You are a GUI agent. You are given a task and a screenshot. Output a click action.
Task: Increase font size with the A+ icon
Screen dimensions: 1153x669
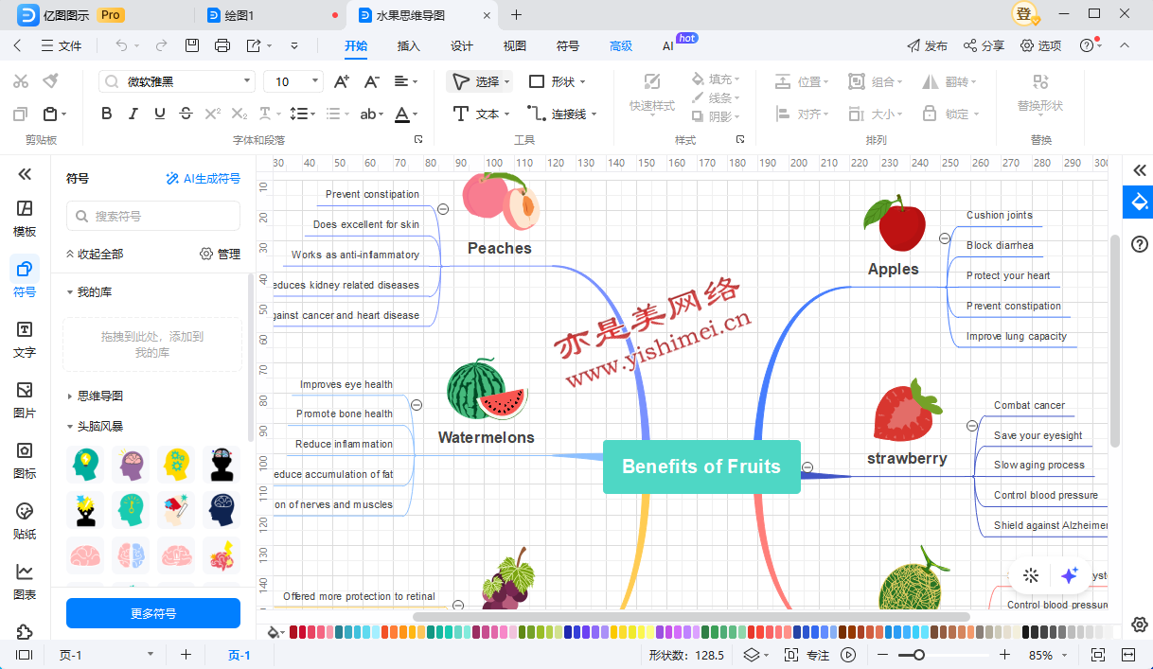click(x=343, y=81)
